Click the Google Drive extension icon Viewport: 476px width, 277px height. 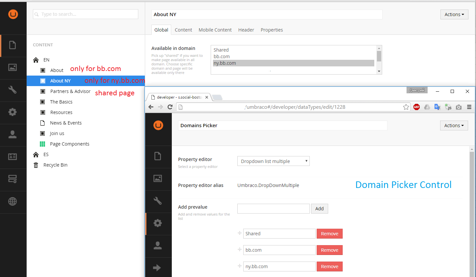[427, 107]
